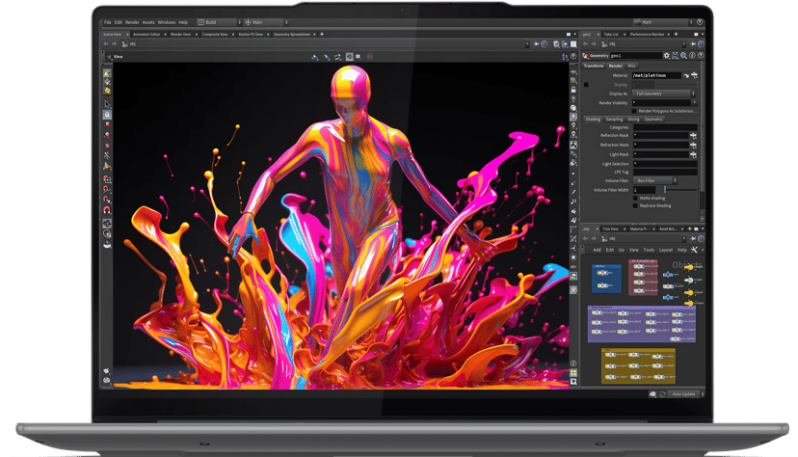Click the red circular icon in viewport top toolbar
The width and height of the screenshot is (798, 457).
coord(369,57)
